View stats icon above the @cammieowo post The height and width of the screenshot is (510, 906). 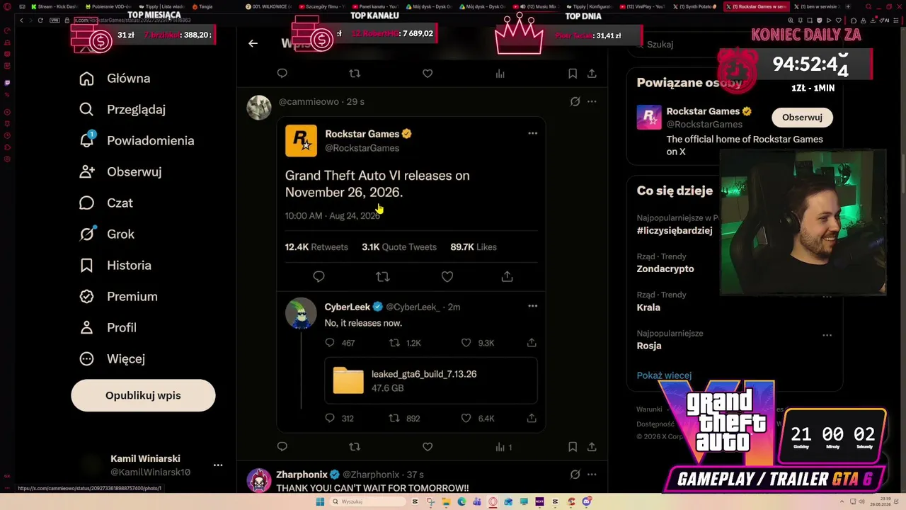pyautogui.click(x=500, y=74)
